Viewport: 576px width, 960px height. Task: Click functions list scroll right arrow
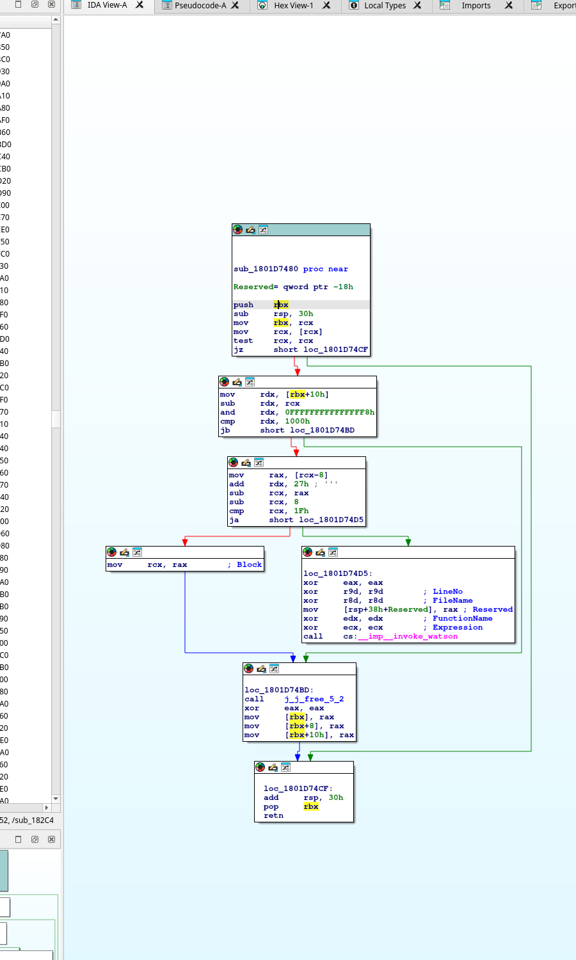click(46, 808)
